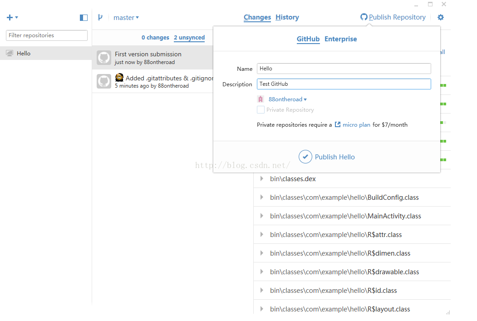This screenshot has width=477, height=321.
Task: Expand R$drawable.class file diff
Action: 261,272
